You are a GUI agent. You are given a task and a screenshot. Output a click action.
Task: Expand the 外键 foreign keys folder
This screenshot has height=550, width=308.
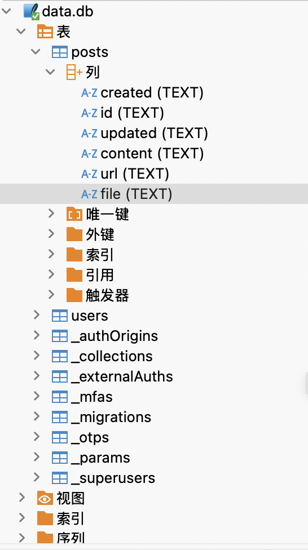(51, 234)
